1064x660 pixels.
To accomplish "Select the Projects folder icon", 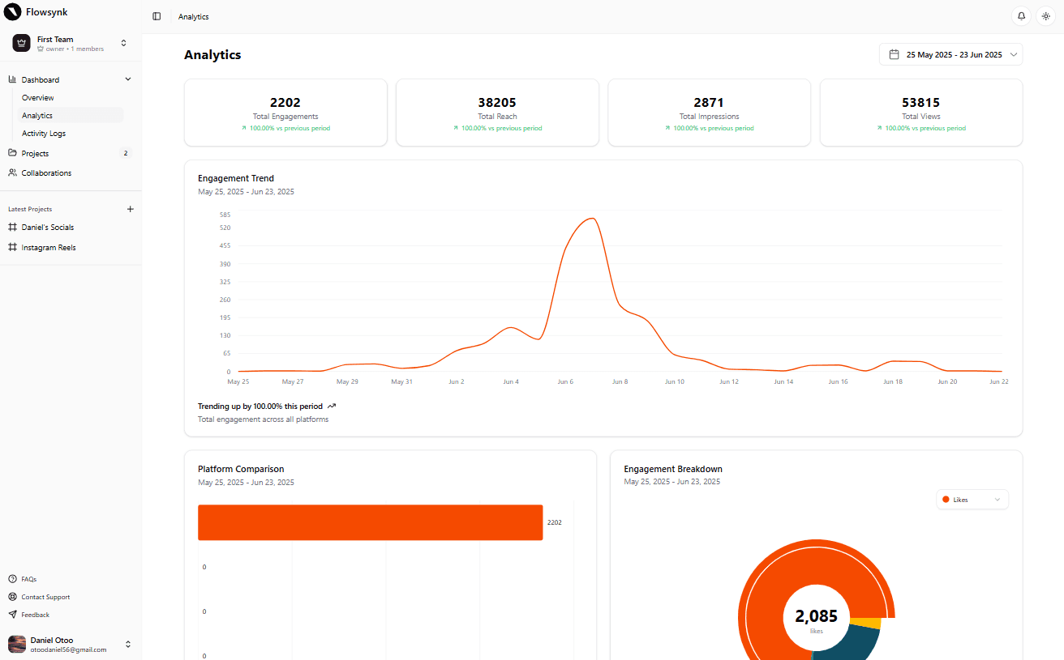I will coord(12,152).
